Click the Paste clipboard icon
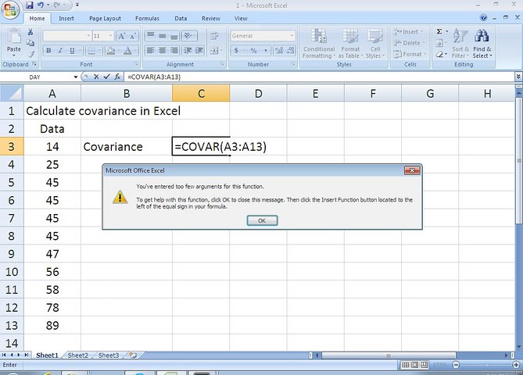 pos(13,37)
